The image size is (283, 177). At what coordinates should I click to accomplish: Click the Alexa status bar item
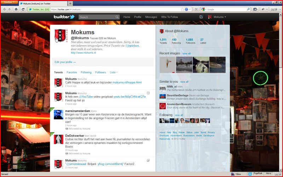coord(268,173)
